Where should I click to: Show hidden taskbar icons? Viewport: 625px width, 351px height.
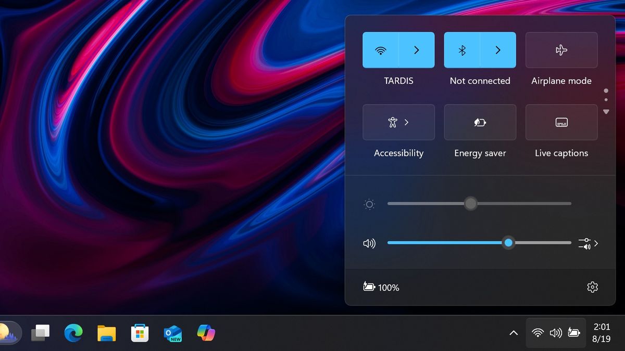click(513, 333)
